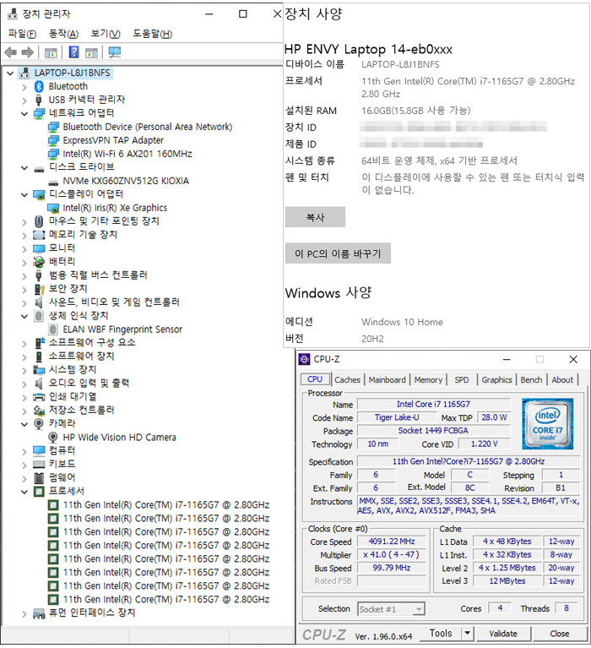591x648 pixels.
Task: Click the 이 PC의 이름 바꾸기 button
Action: tap(338, 253)
